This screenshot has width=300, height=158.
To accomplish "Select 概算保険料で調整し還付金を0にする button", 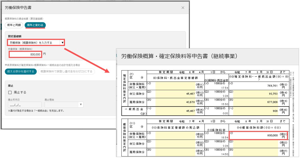I will pyautogui.click(x=66, y=71).
